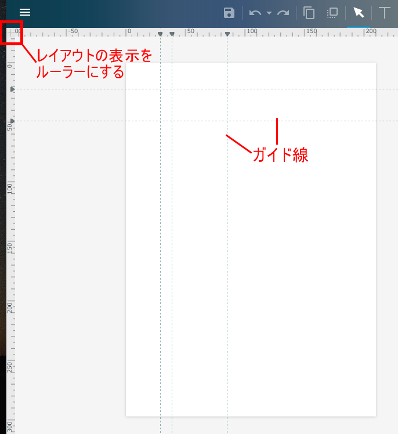Toggle ruler display at ruler corner

click(x=12, y=33)
